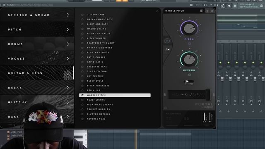Expand the Guitar & Keys category chevron
Viewport: 265px width, 149px height.
coord(68,73)
